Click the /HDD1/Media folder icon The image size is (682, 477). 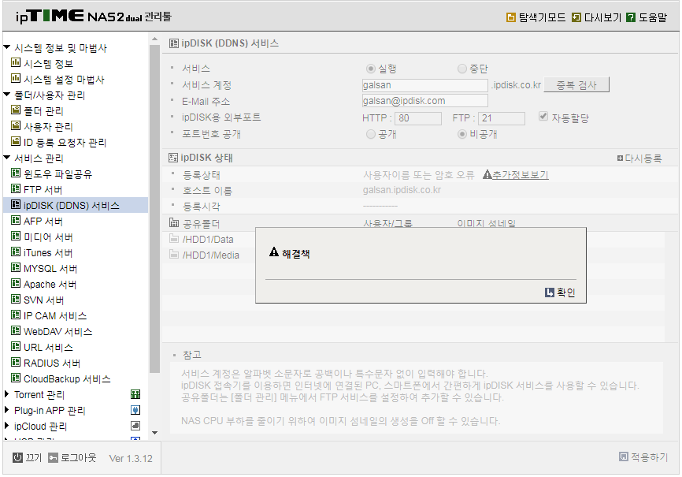click(x=174, y=255)
